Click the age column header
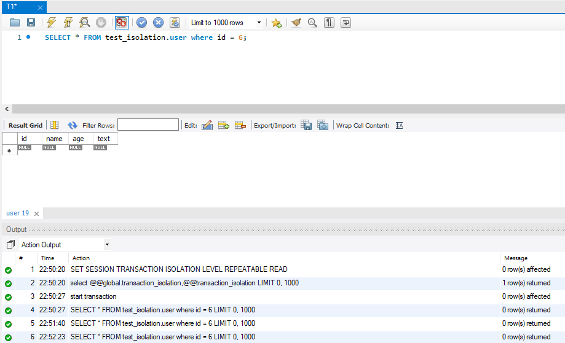 coord(81,139)
